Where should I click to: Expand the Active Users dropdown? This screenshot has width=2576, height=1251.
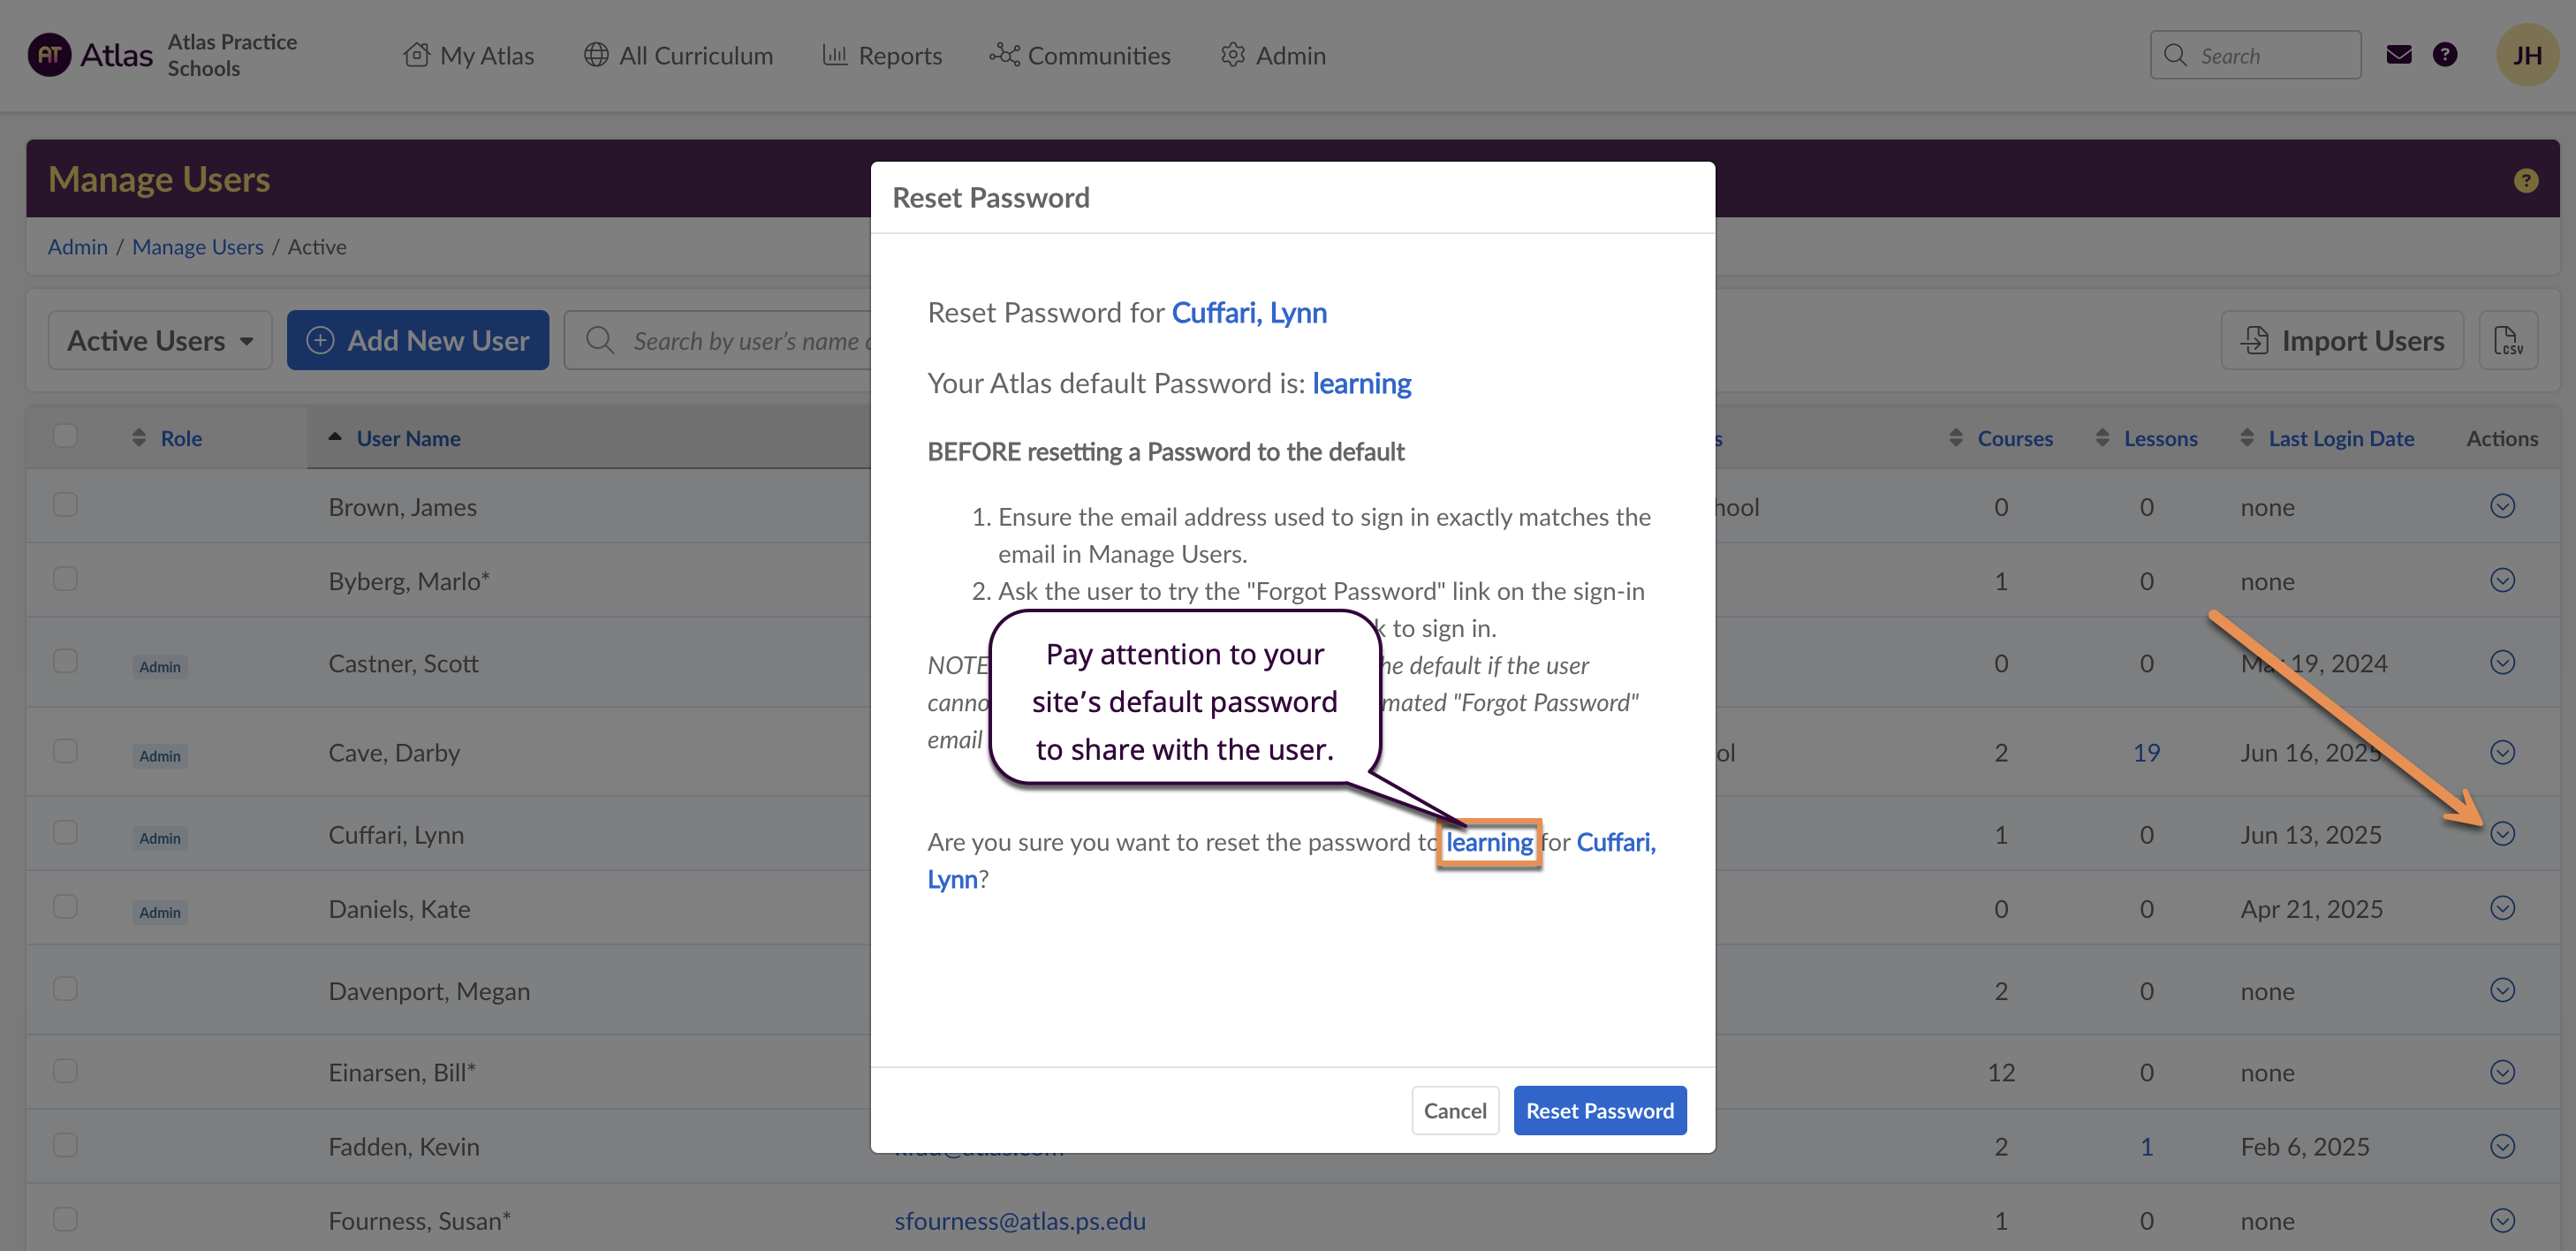tap(160, 341)
